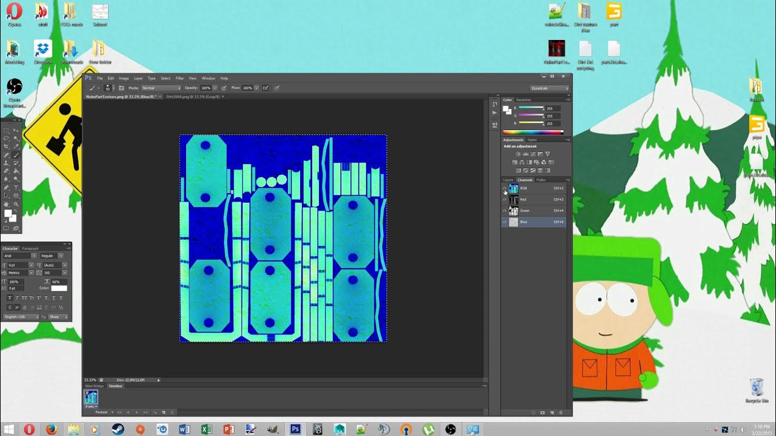Select the Horizontal Type tool
This screenshot has height=436, width=776.
click(x=16, y=188)
